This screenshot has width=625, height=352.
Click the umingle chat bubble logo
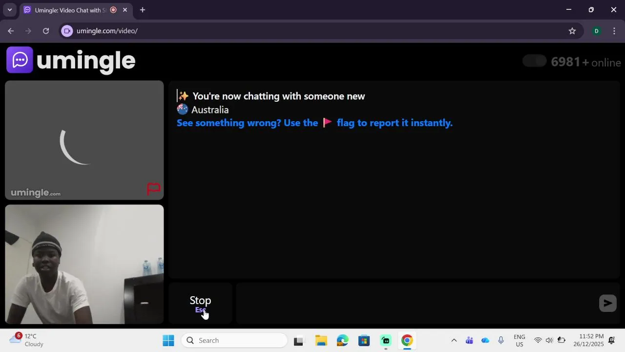(20, 60)
